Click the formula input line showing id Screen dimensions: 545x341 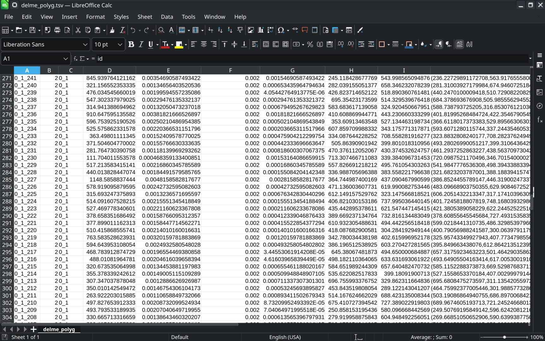[x=312, y=59]
